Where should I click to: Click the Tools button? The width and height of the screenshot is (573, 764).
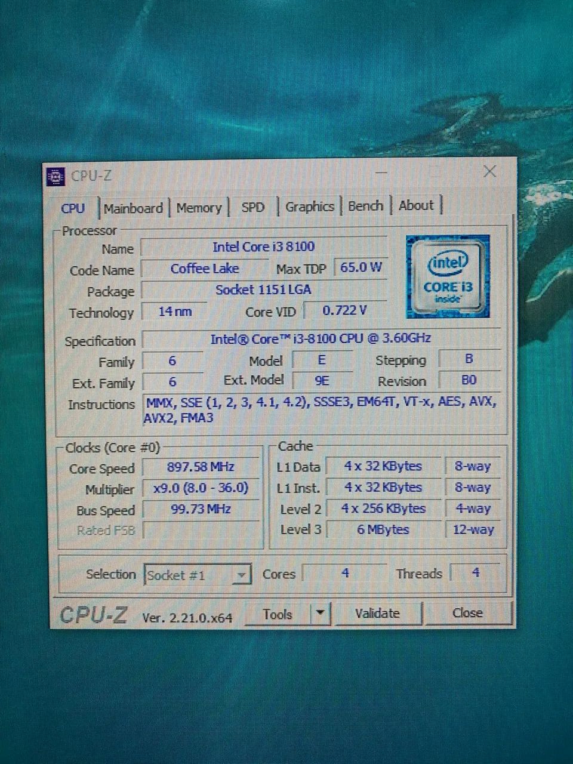278,614
